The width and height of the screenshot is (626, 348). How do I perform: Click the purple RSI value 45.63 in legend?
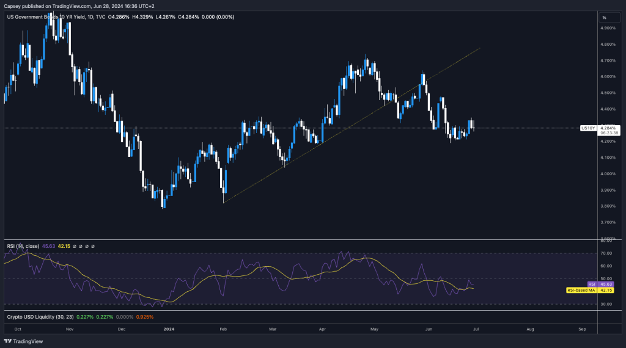point(48,246)
